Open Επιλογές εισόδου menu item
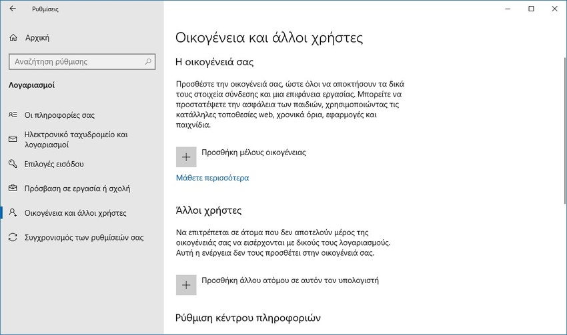This screenshot has width=567, height=335. coord(54,165)
